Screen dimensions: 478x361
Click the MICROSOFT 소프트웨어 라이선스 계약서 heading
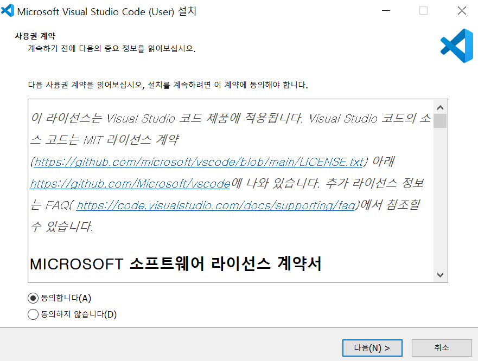(176, 264)
